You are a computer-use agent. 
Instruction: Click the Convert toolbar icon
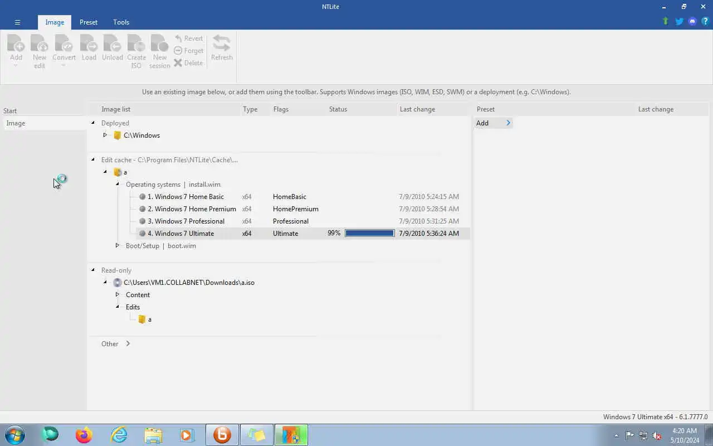64,43
